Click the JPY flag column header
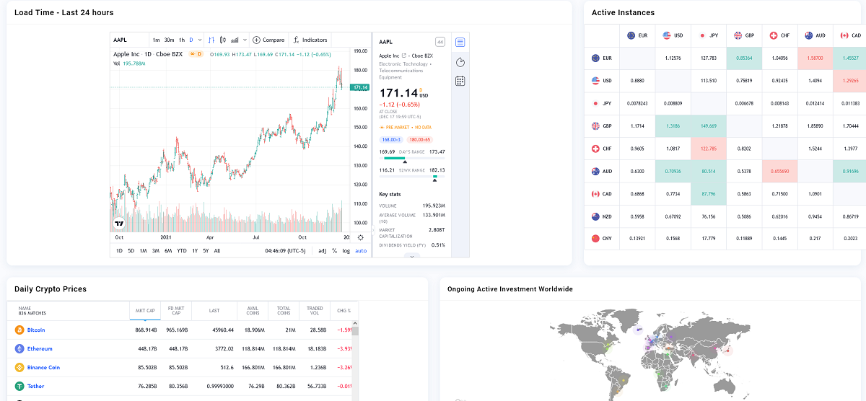 coord(708,35)
